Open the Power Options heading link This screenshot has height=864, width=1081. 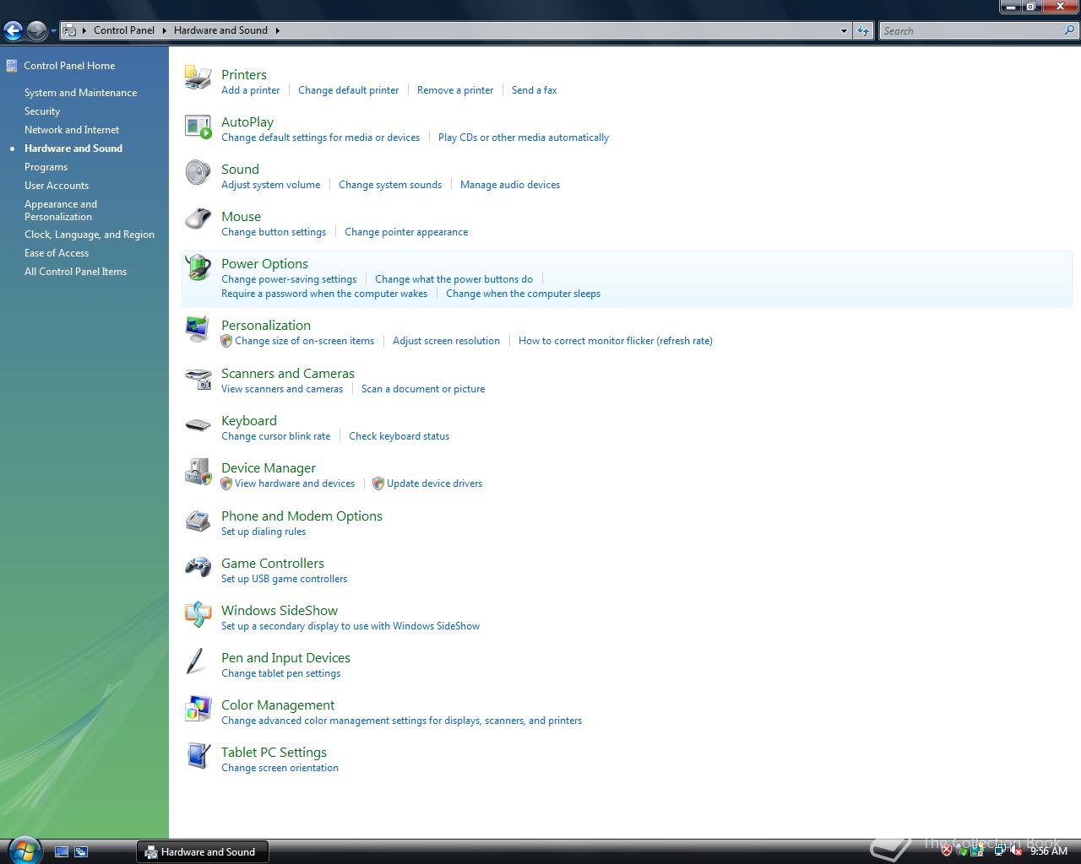[x=264, y=264]
